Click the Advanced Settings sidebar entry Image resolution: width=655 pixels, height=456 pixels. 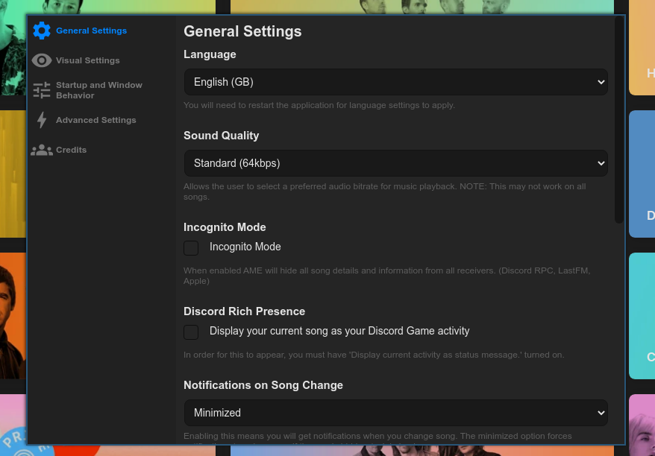pos(95,120)
